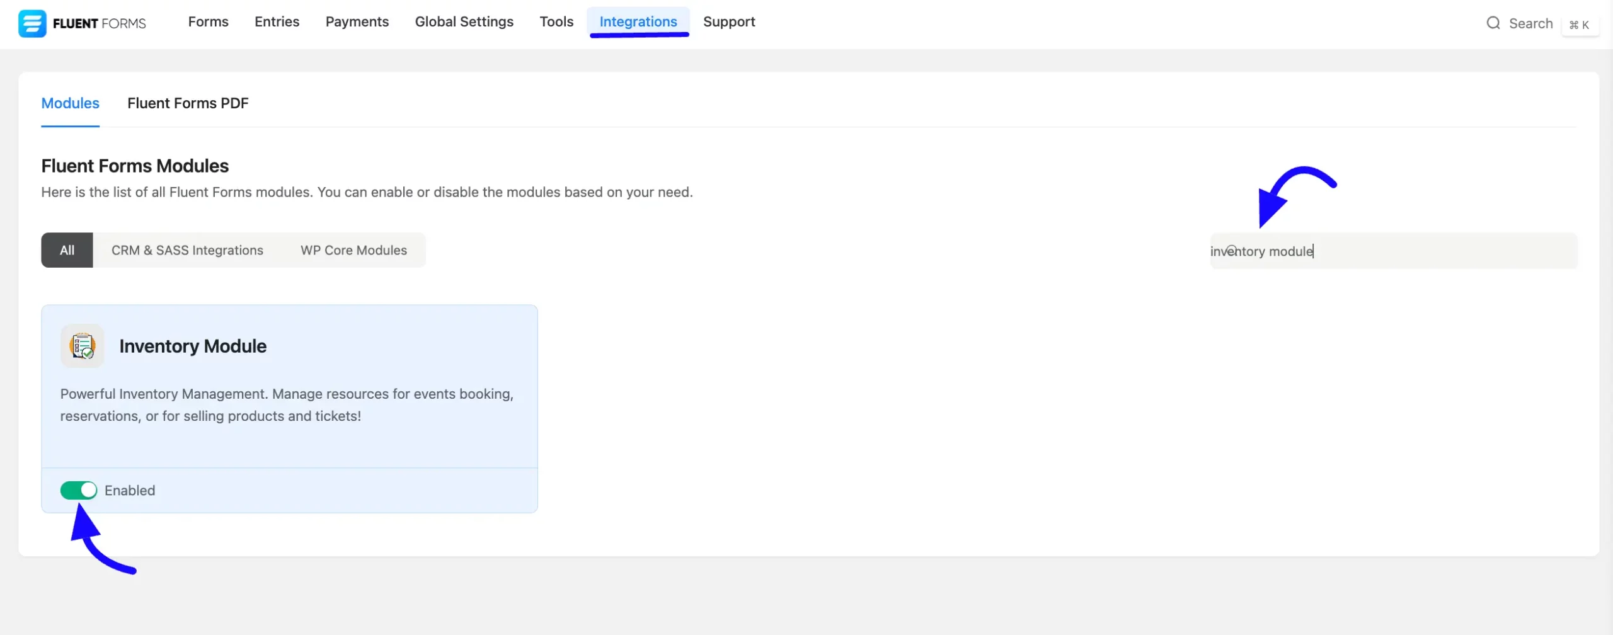
Task: Click the Fluent Forms logo icon
Action: click(x=33, y=23)
